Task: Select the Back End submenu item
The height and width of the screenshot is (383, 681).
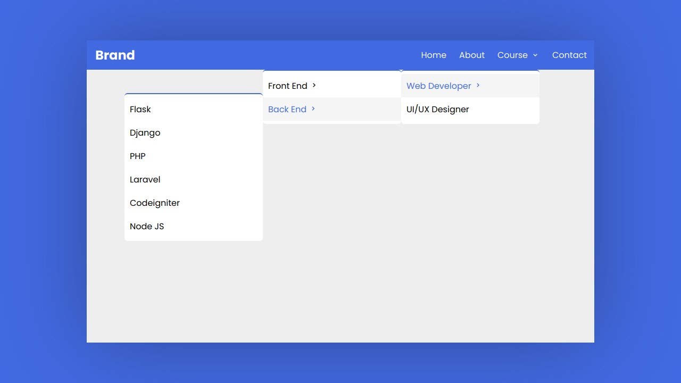Action: [x=332, y=109]
